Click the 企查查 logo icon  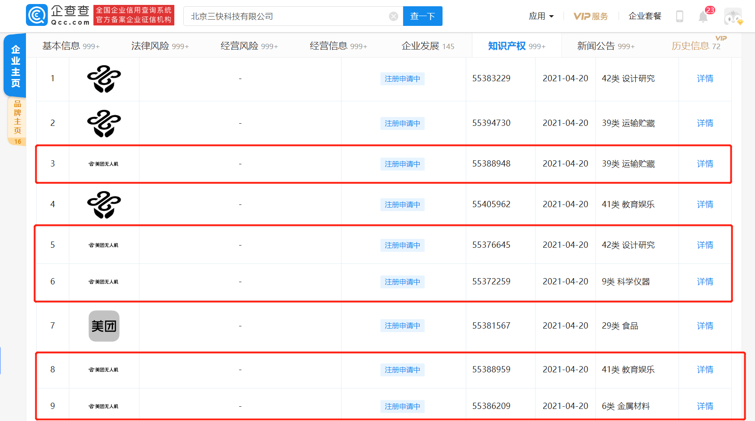point(37,15)
